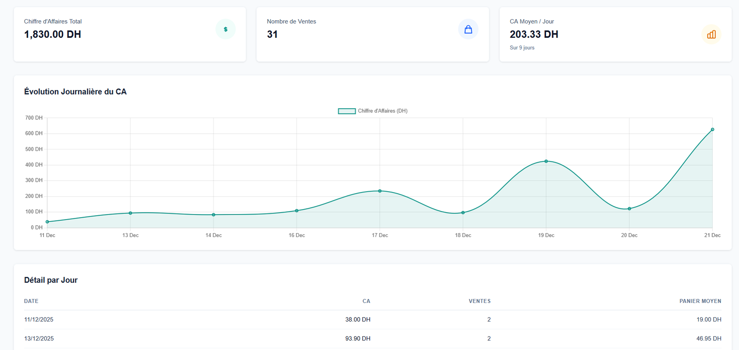Click the 1,830.00 DH total revenue value

coord(53,35)
